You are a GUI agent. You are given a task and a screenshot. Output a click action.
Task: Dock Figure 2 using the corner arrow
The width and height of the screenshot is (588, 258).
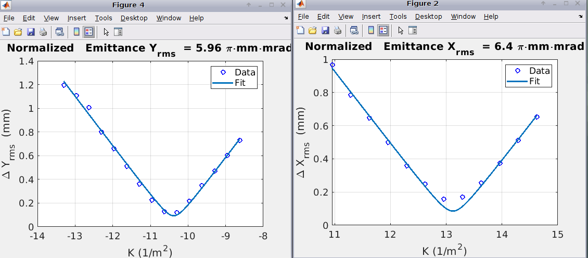[x=580, y=17]
